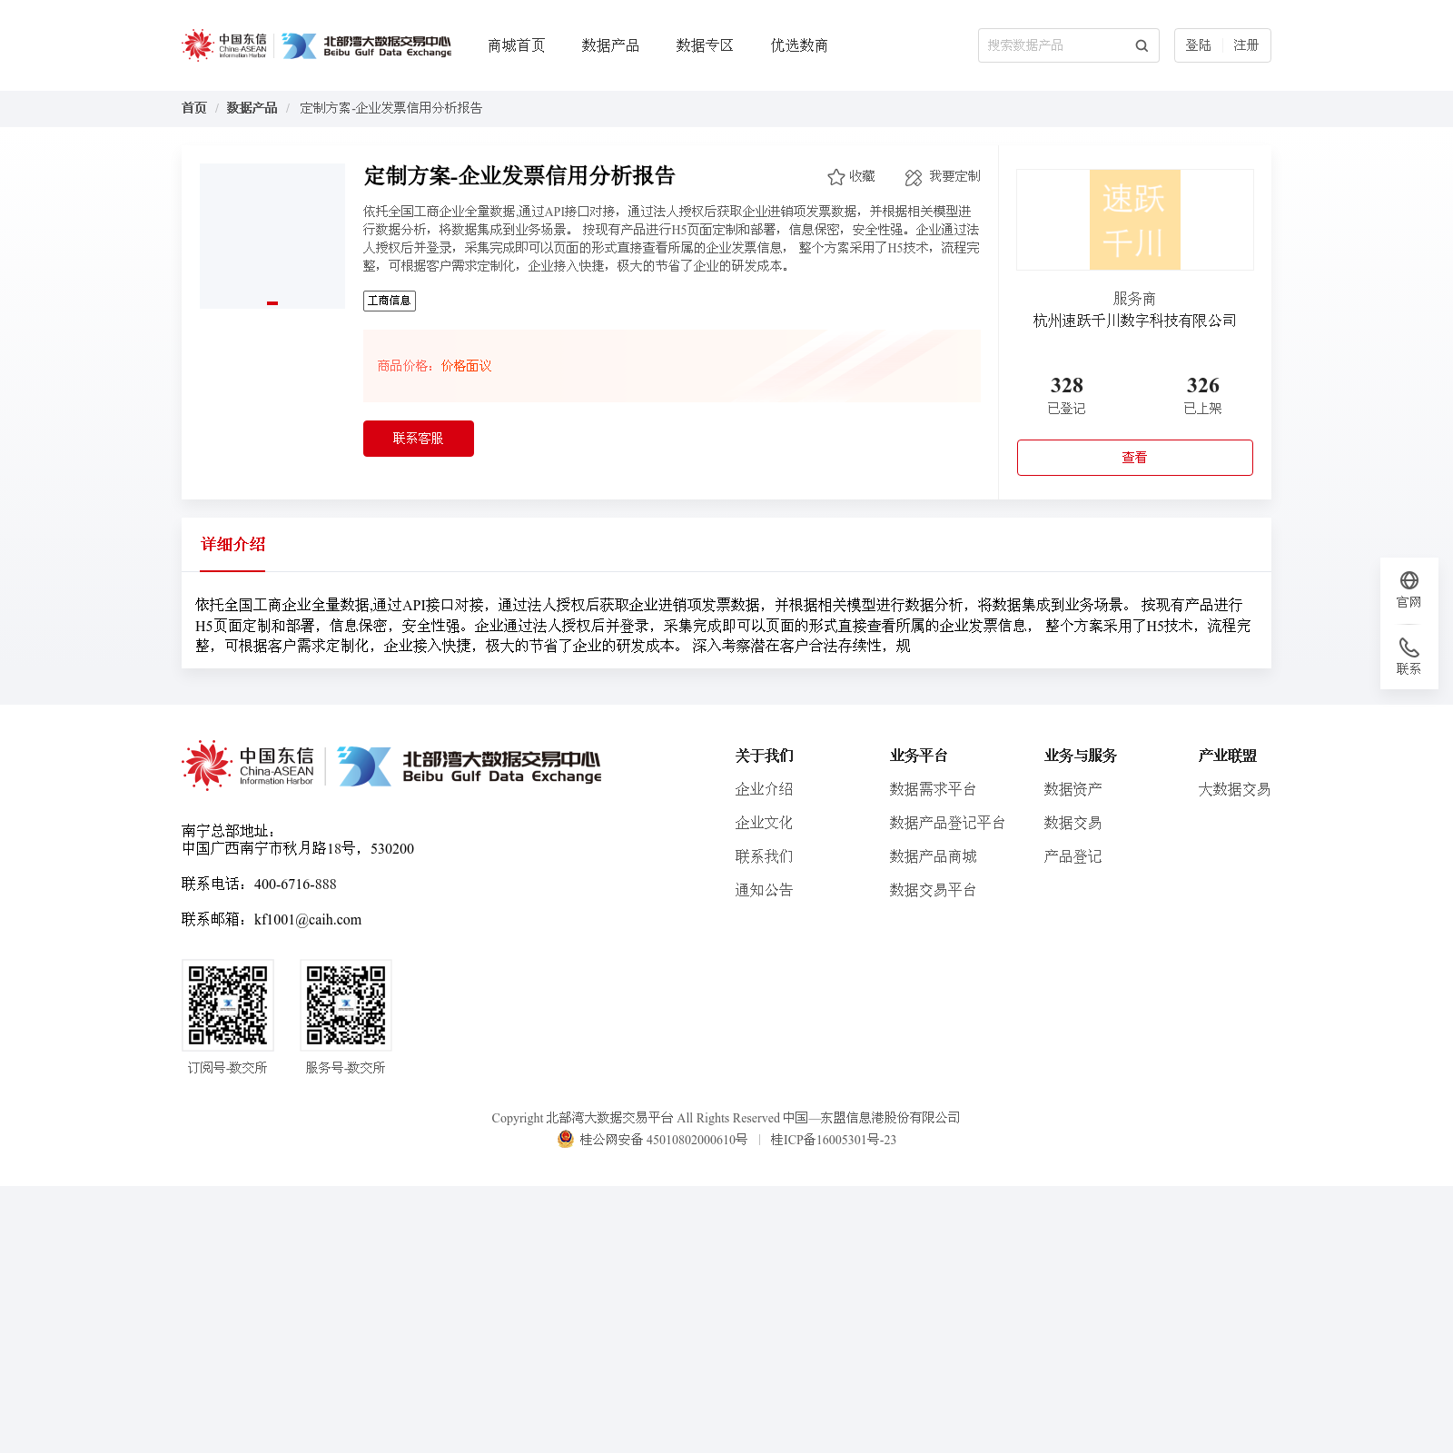Click the product title 定制方案-企业发票信用分析报告
The height and width of the screenshot is (1453, 1453).
[519, 176]
